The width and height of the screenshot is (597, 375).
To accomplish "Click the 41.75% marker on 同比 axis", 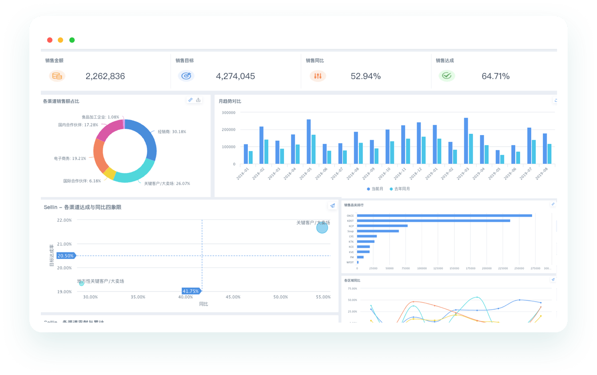I will click(191, 291).
